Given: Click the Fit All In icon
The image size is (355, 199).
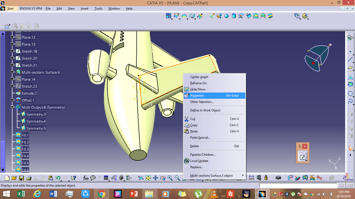Looking at the screenshot, I should coord(148,178).
